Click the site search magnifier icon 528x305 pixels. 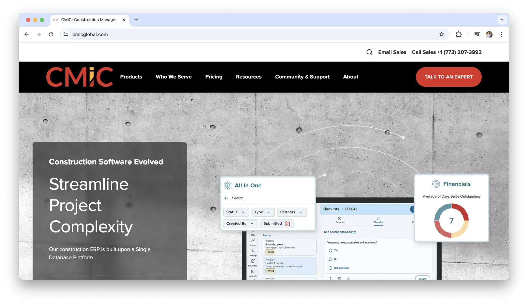coord(369,52)
